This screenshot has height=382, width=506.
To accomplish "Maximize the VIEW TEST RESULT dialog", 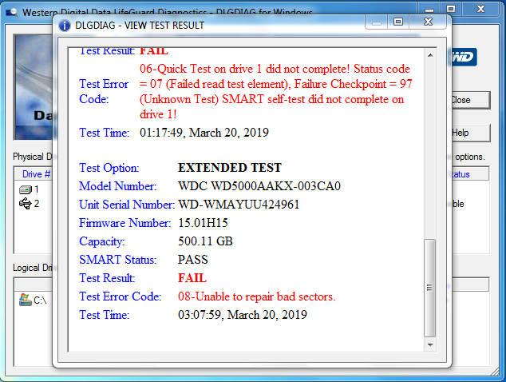I will coord(398,22).
